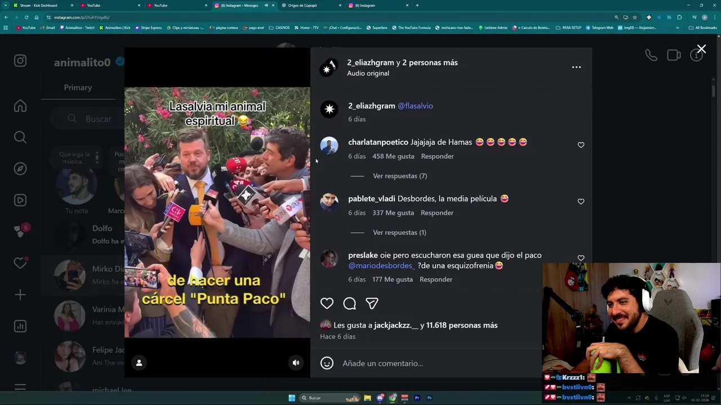Open pablete_vladi's profile avatar
Viewport: 721px width, 405px height.
pyautogui.click(x=329, y=202)
